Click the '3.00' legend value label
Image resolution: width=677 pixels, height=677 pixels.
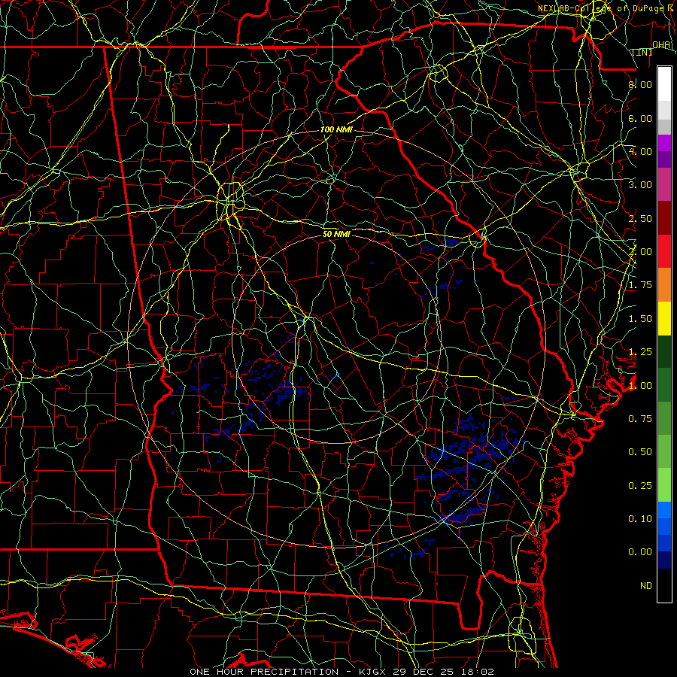coord(640,185)
